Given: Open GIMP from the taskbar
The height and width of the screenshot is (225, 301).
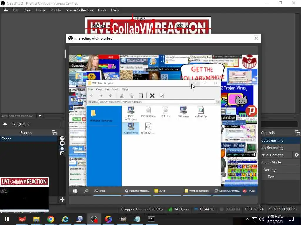Looking at the screenshot, I should coord(123,219).
